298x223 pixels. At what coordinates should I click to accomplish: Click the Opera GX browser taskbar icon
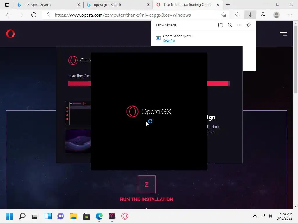(125, 216)
